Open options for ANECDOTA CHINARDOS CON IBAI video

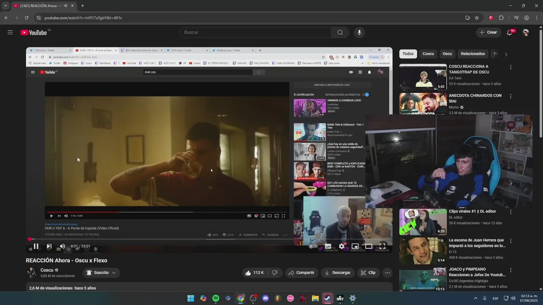(511, 97)
